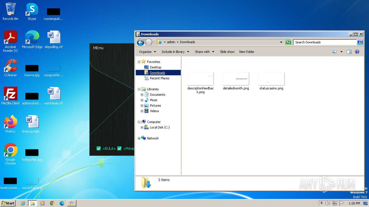Select Desktop under Favorites
Screen dimensions: 369x207
coord(155,67)
